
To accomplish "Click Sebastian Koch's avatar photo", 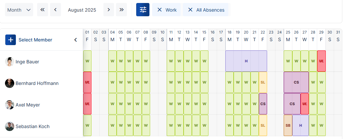I will point(10,126).
